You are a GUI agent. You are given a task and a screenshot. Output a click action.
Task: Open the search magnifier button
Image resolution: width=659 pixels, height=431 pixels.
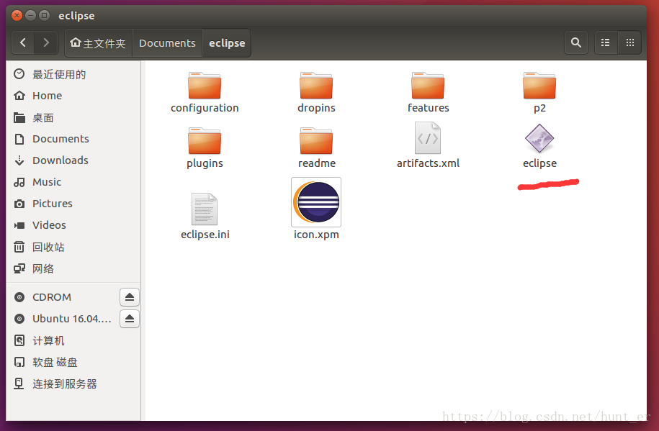[x=576, y=42]
